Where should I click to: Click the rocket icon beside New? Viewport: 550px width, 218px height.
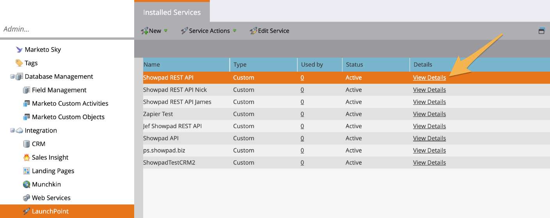click(x=144, y=31)
